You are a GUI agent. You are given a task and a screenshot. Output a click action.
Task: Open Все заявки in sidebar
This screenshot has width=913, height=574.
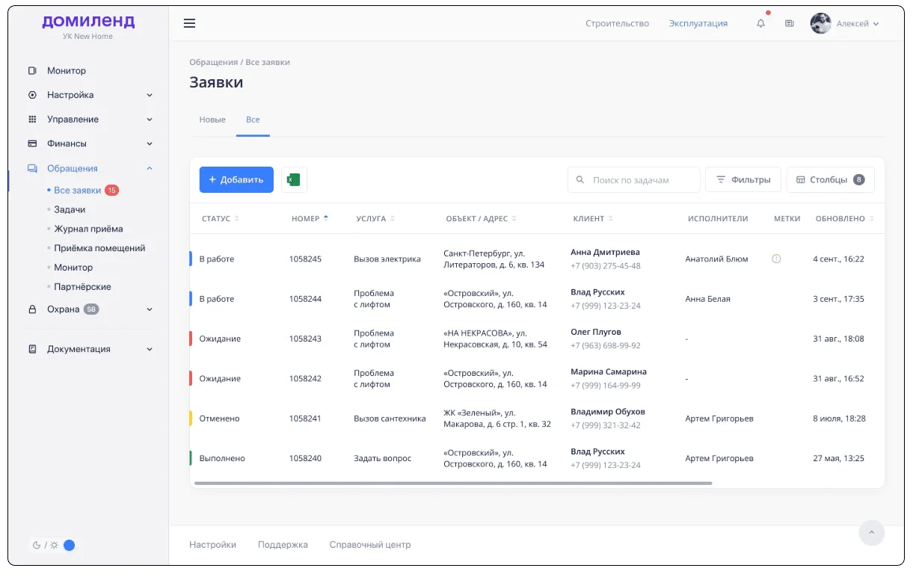[77, 191]
